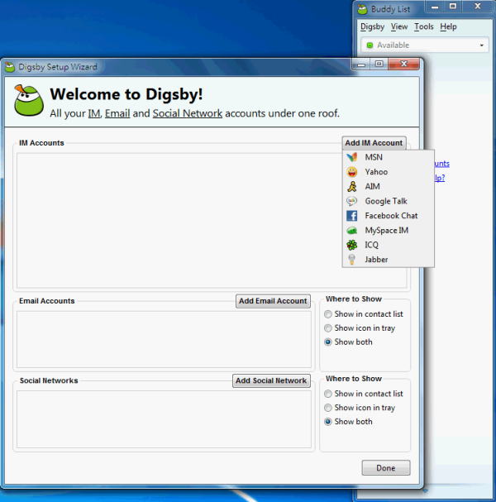
Task: Select email Show in contact list option
Action: [x=364, y=314]
